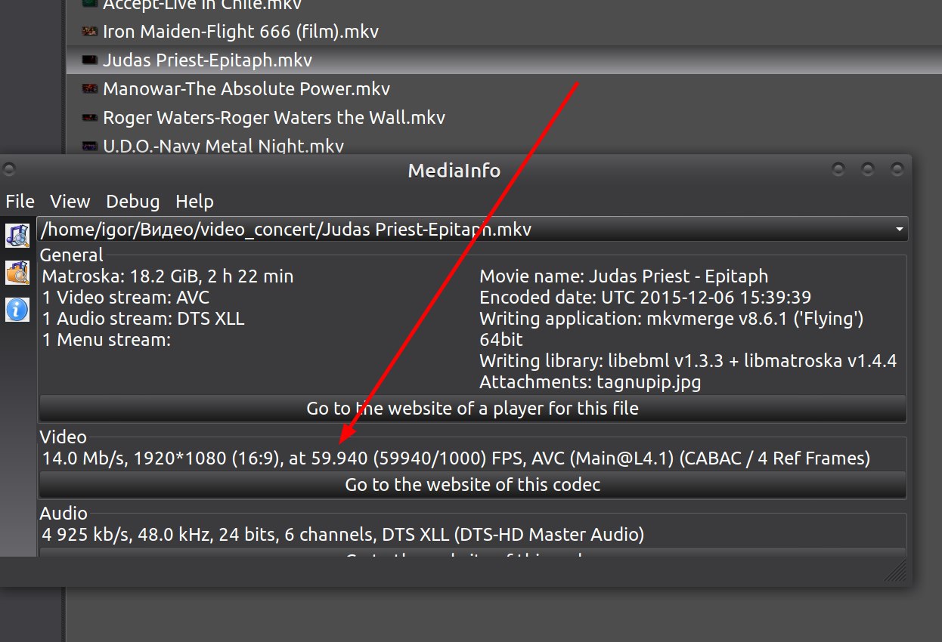Open the Debug menu

click(x=133, y=201)
